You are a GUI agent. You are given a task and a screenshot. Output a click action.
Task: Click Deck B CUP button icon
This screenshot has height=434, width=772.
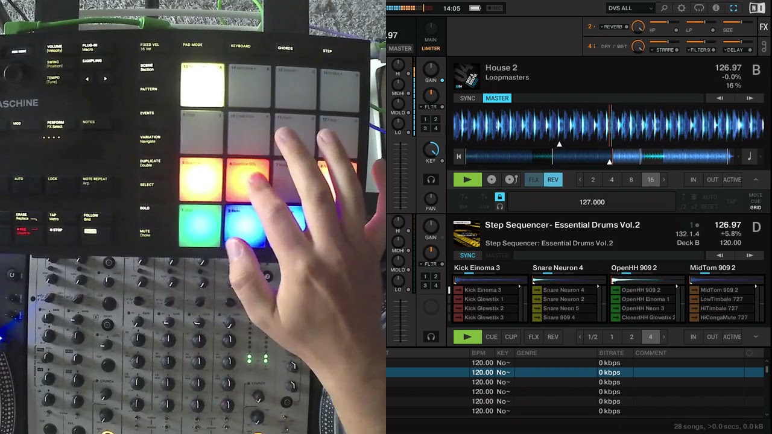(x=511, y=180)
